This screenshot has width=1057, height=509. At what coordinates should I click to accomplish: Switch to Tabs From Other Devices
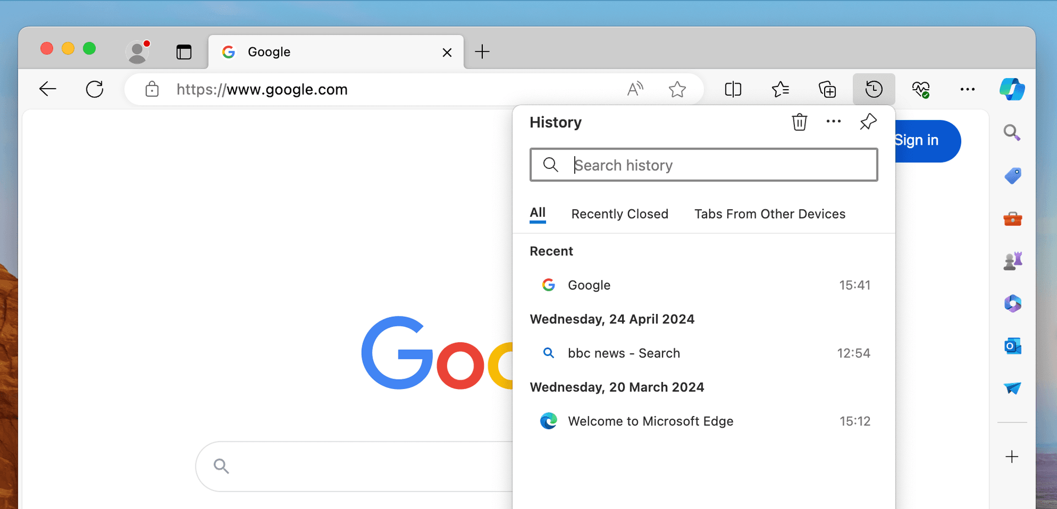point(770,214)
